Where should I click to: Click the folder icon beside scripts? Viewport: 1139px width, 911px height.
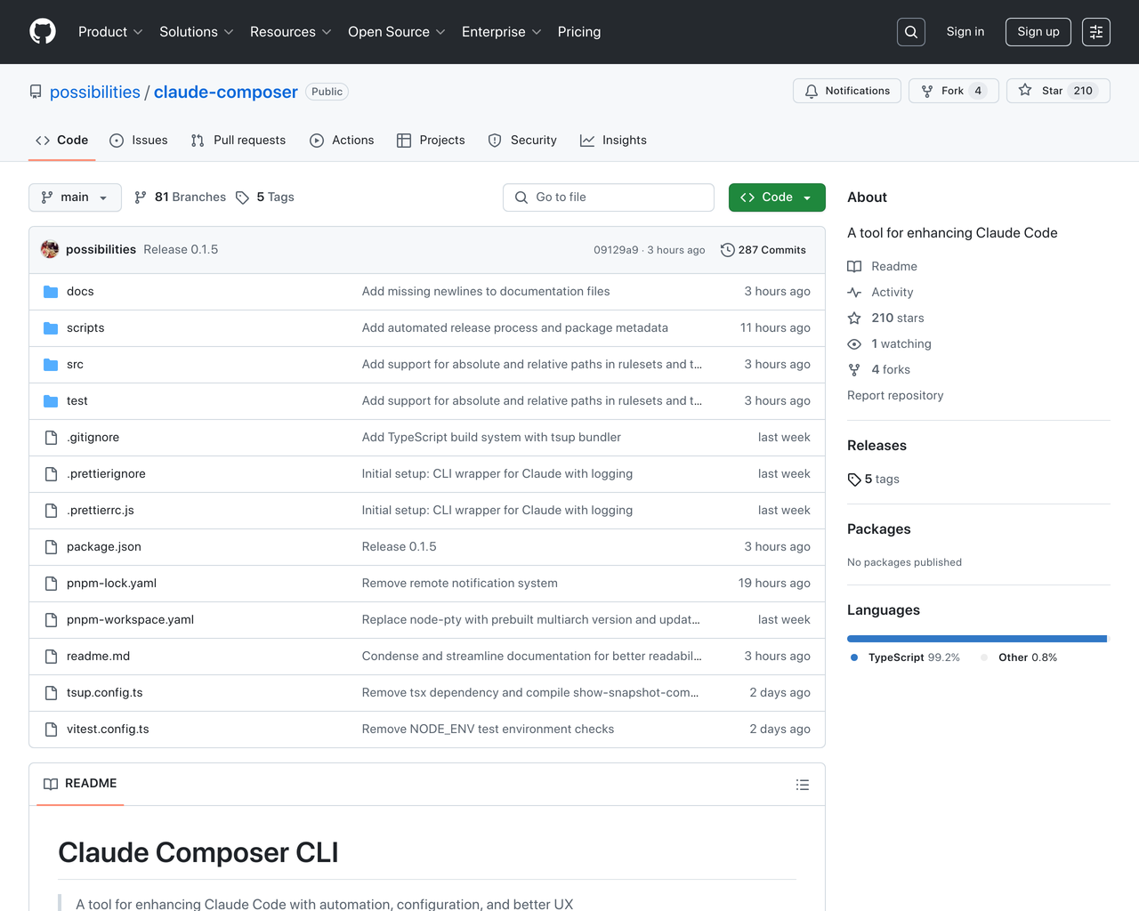point(51,328)
